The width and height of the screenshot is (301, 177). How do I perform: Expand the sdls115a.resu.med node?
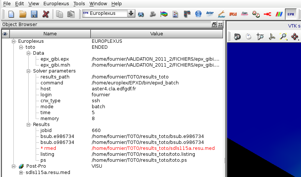coord(21,173)
